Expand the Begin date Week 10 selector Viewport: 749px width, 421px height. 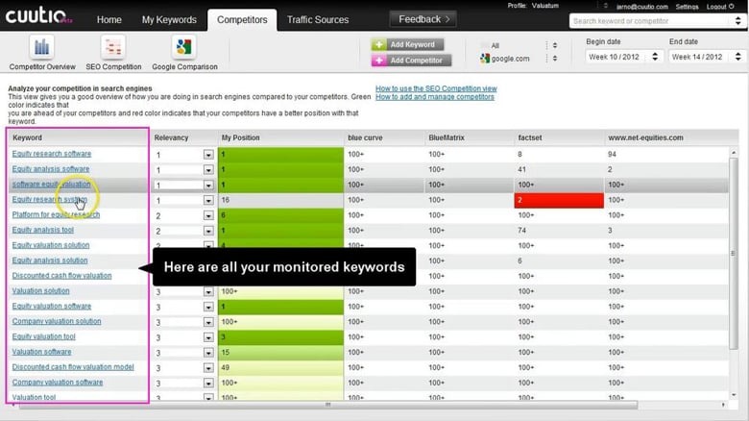(x=656, y=58)
